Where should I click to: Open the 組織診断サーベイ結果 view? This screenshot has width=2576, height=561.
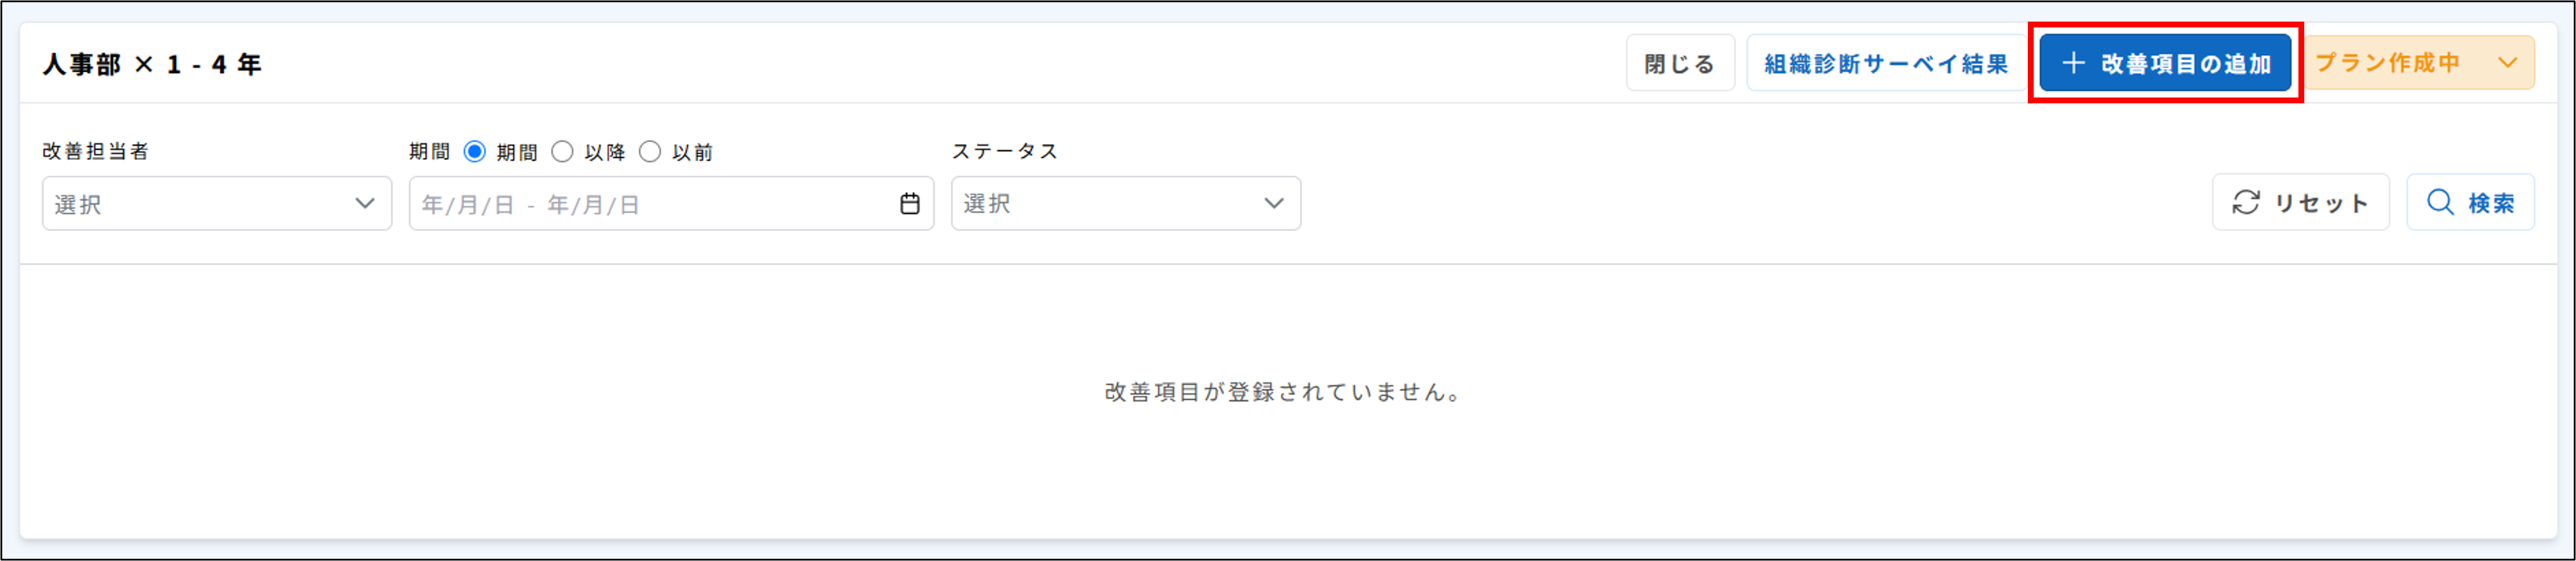pos(1886,62)
